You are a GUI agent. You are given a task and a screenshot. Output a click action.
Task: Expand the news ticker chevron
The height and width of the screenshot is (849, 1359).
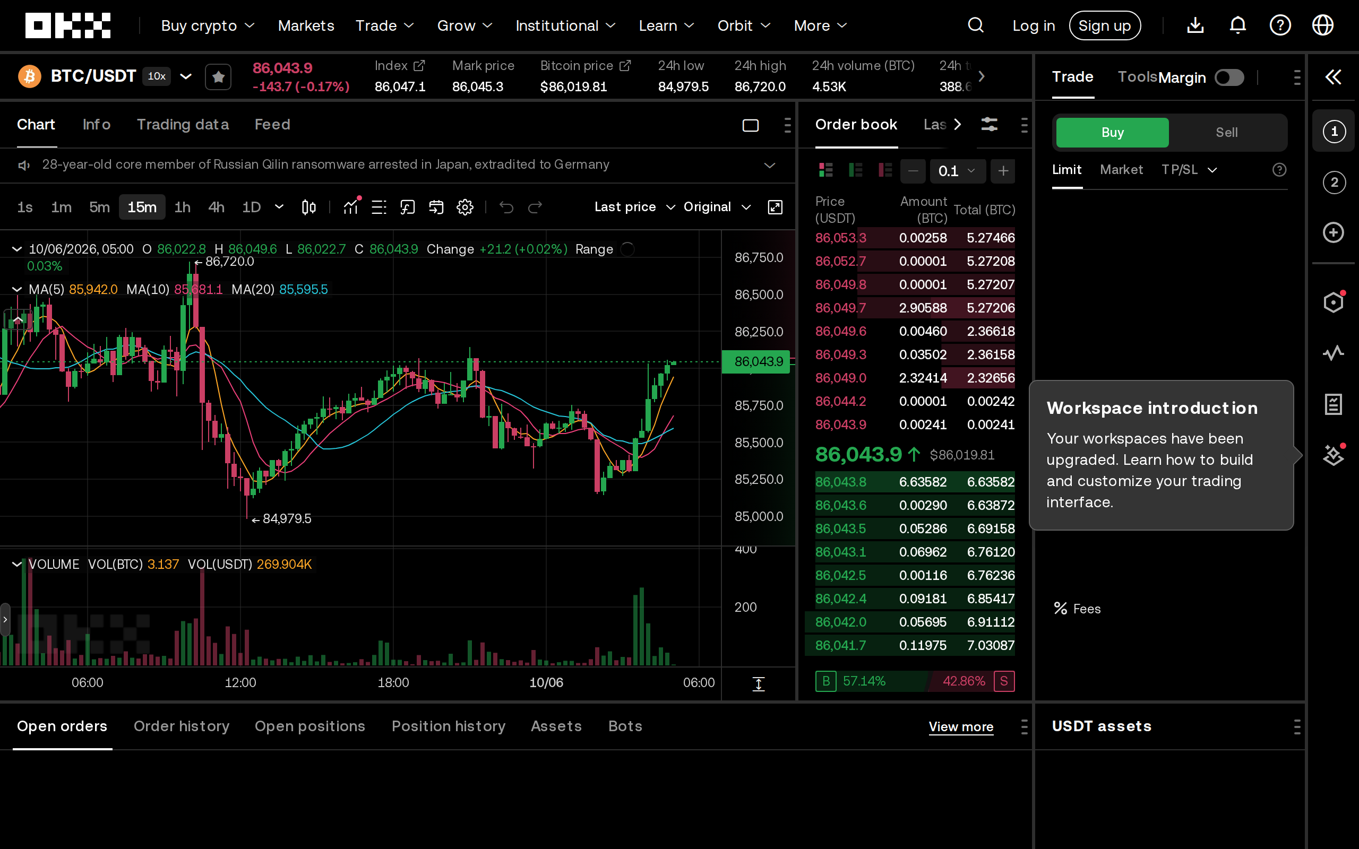(x=769, y=165)
